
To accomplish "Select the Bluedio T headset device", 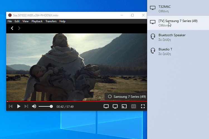I will 178,51.
